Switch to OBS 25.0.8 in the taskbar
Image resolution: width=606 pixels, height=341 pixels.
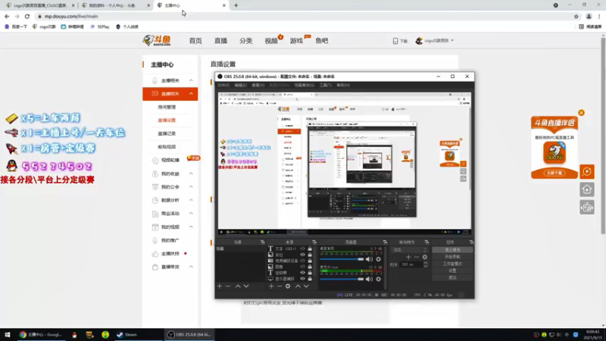[x=189, y=334]
